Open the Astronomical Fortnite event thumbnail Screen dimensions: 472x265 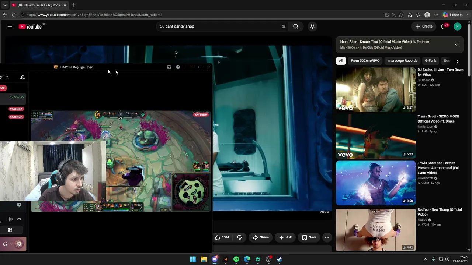[376, 183]
